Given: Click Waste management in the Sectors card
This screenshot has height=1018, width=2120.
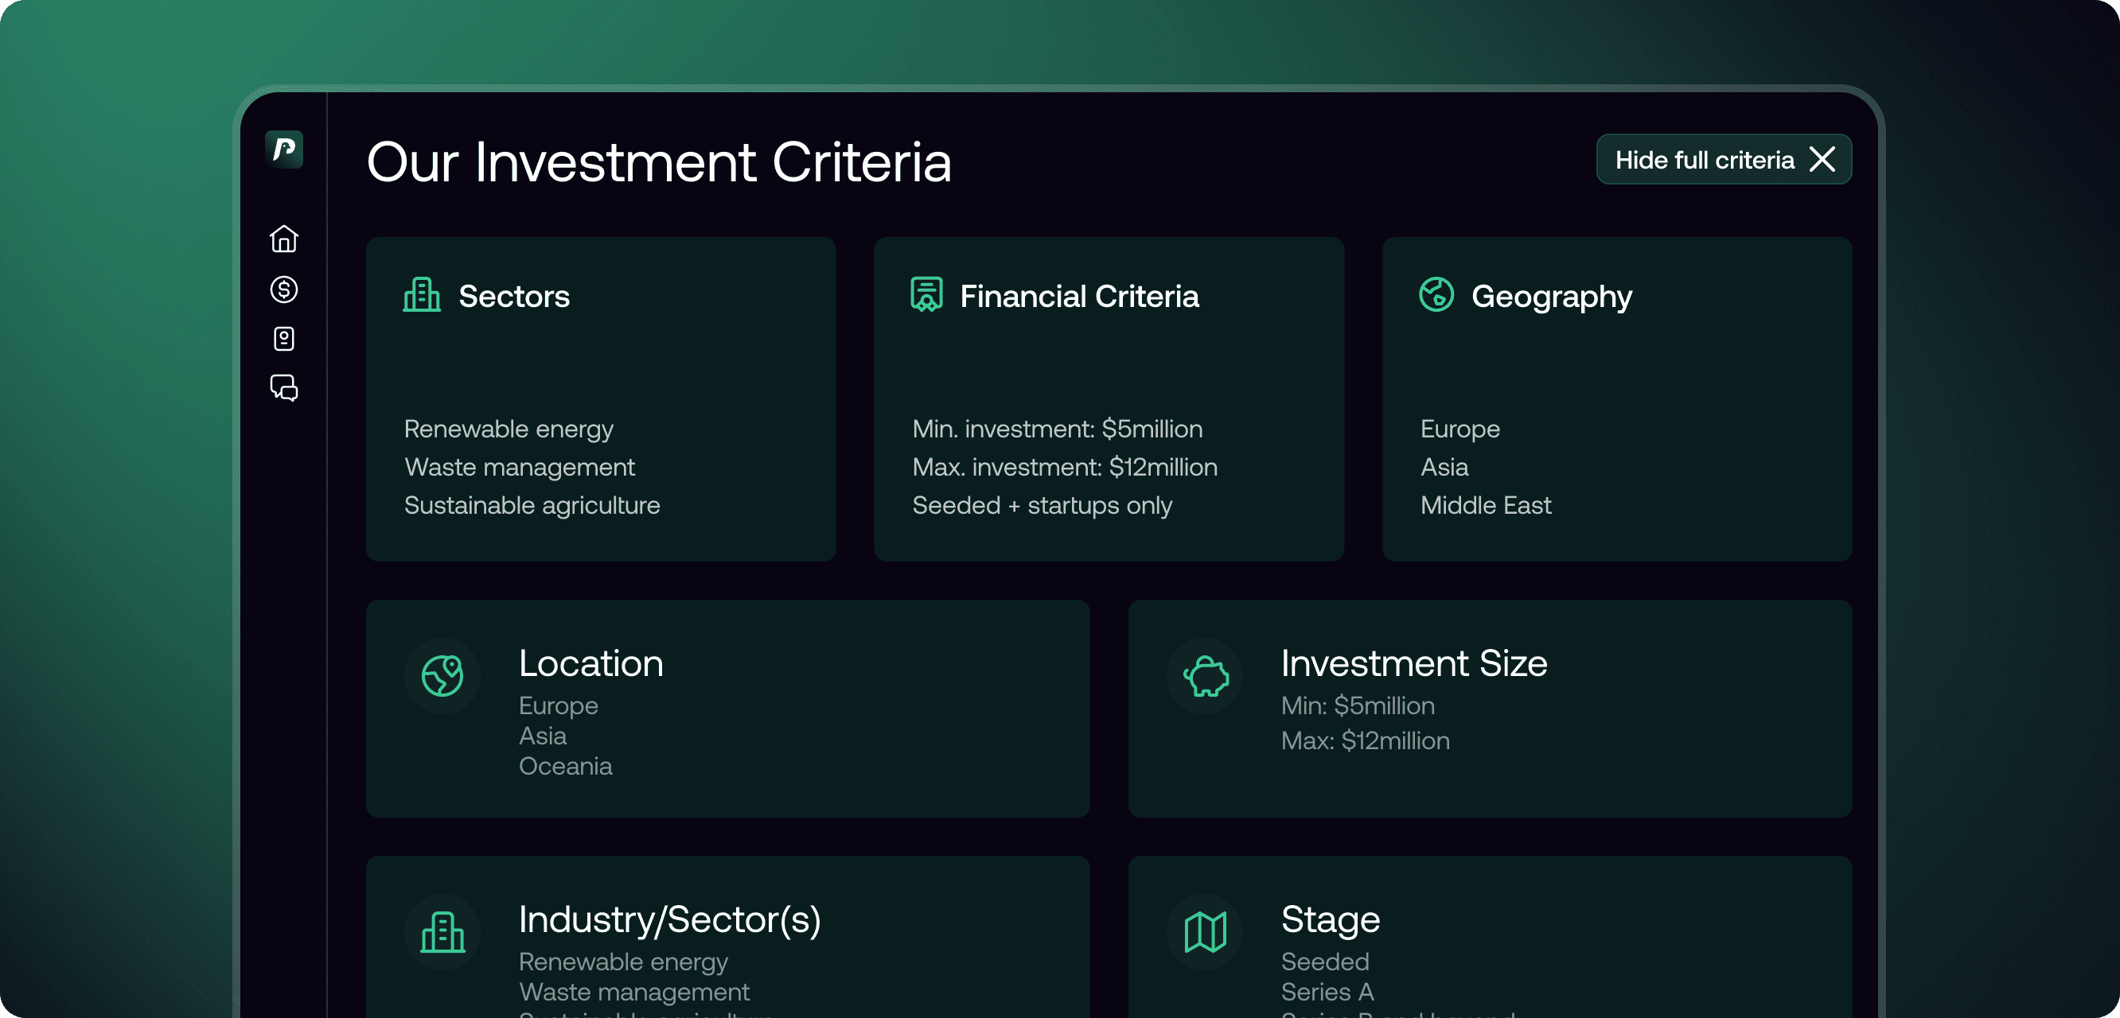Looking at the screenshot, I should [520, 468].
